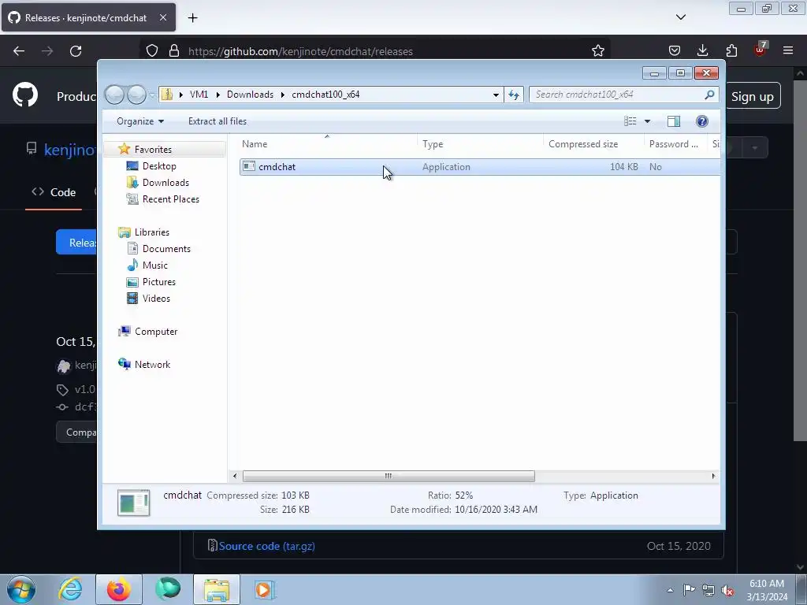Open Firefox list all tabs dropdown
Screen dimensions: 807x605
(x=680, y=17)
